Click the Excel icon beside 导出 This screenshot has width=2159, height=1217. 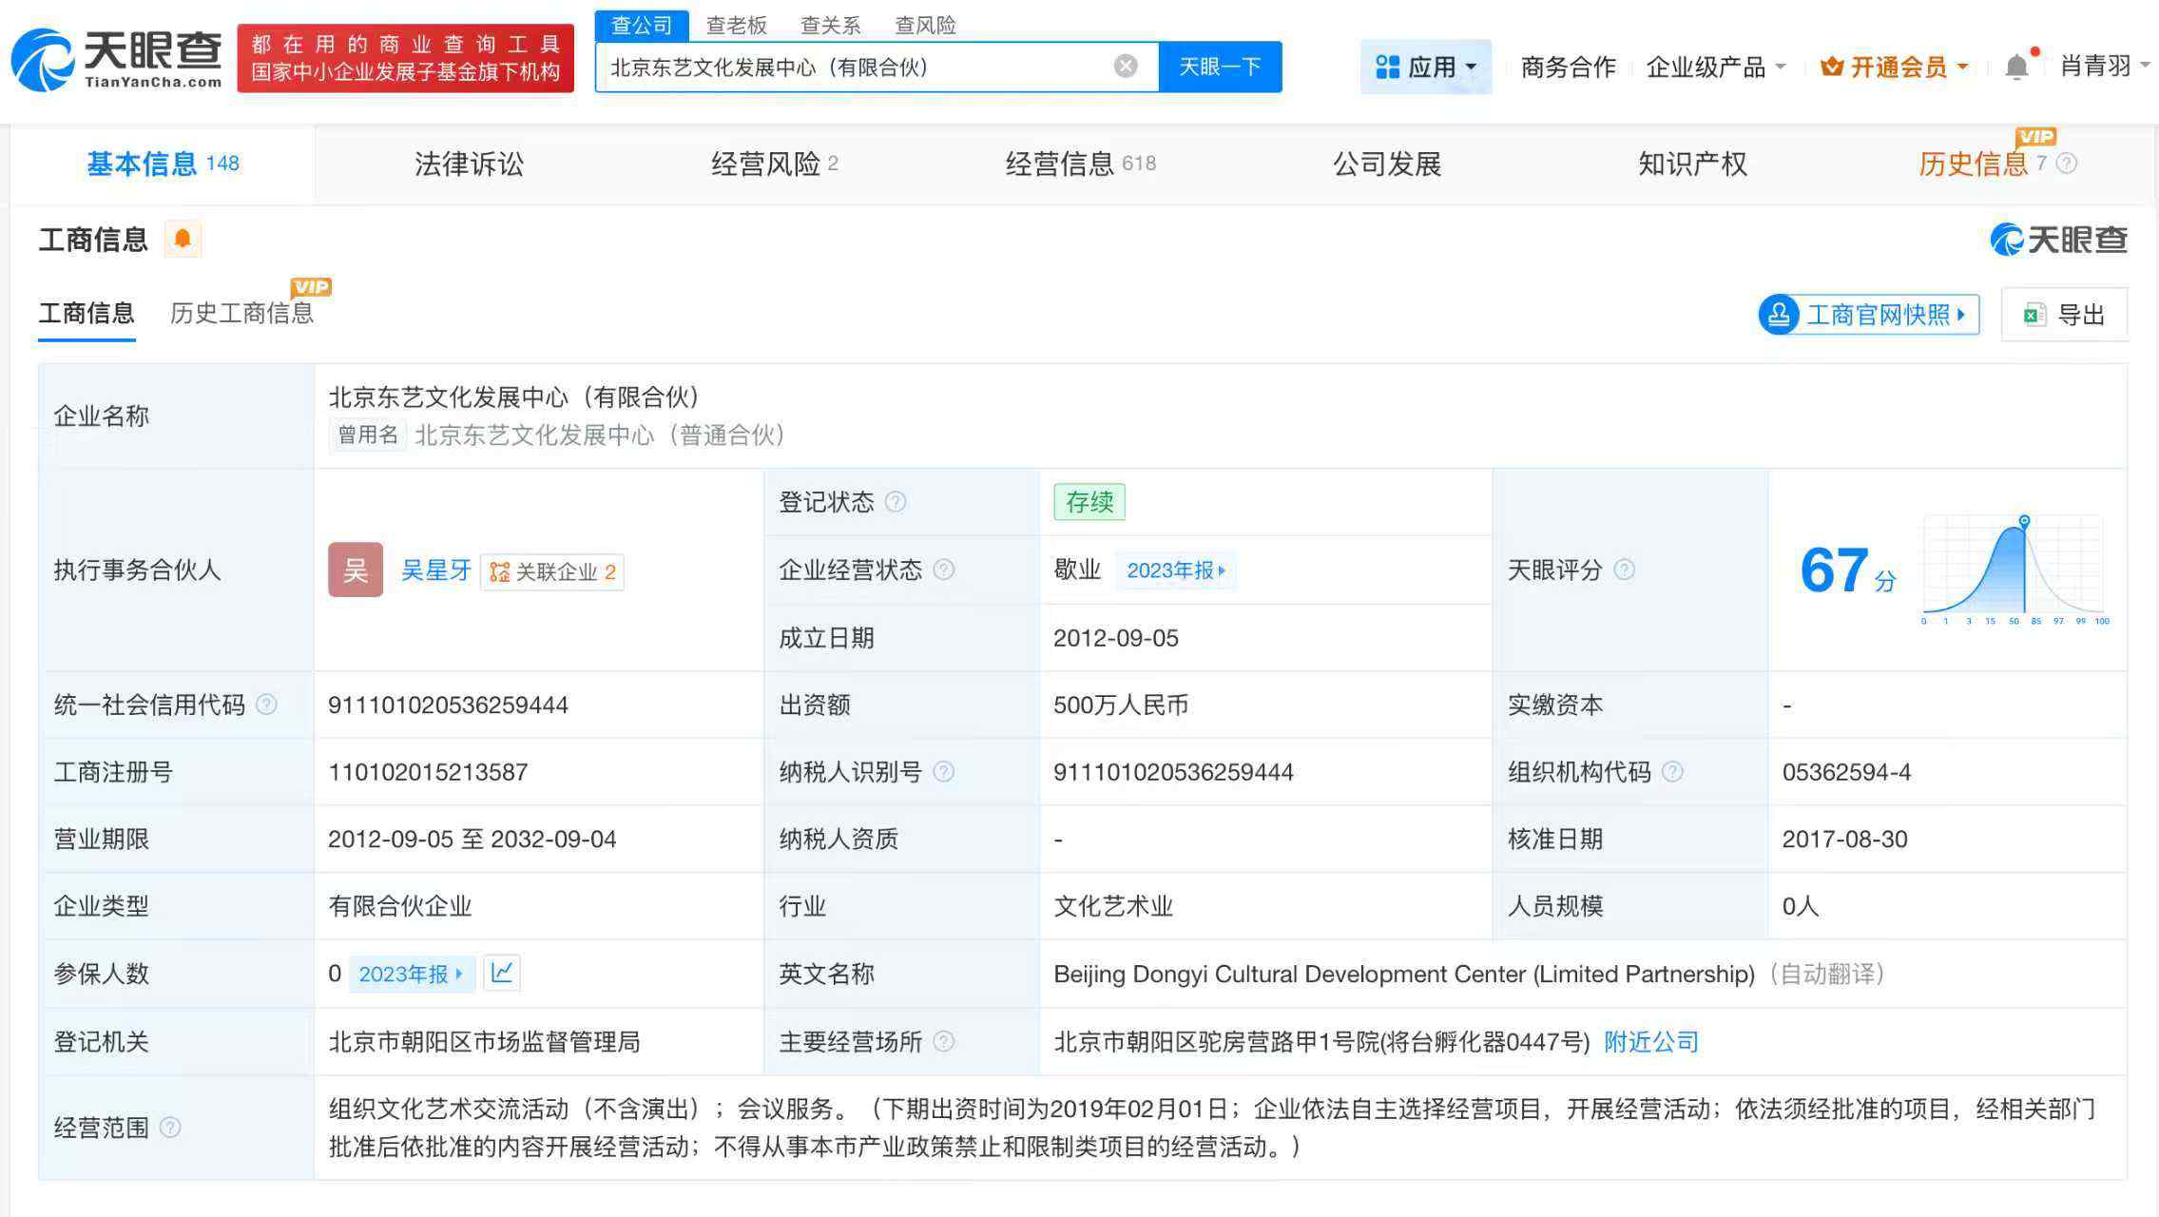(2034, 314)
